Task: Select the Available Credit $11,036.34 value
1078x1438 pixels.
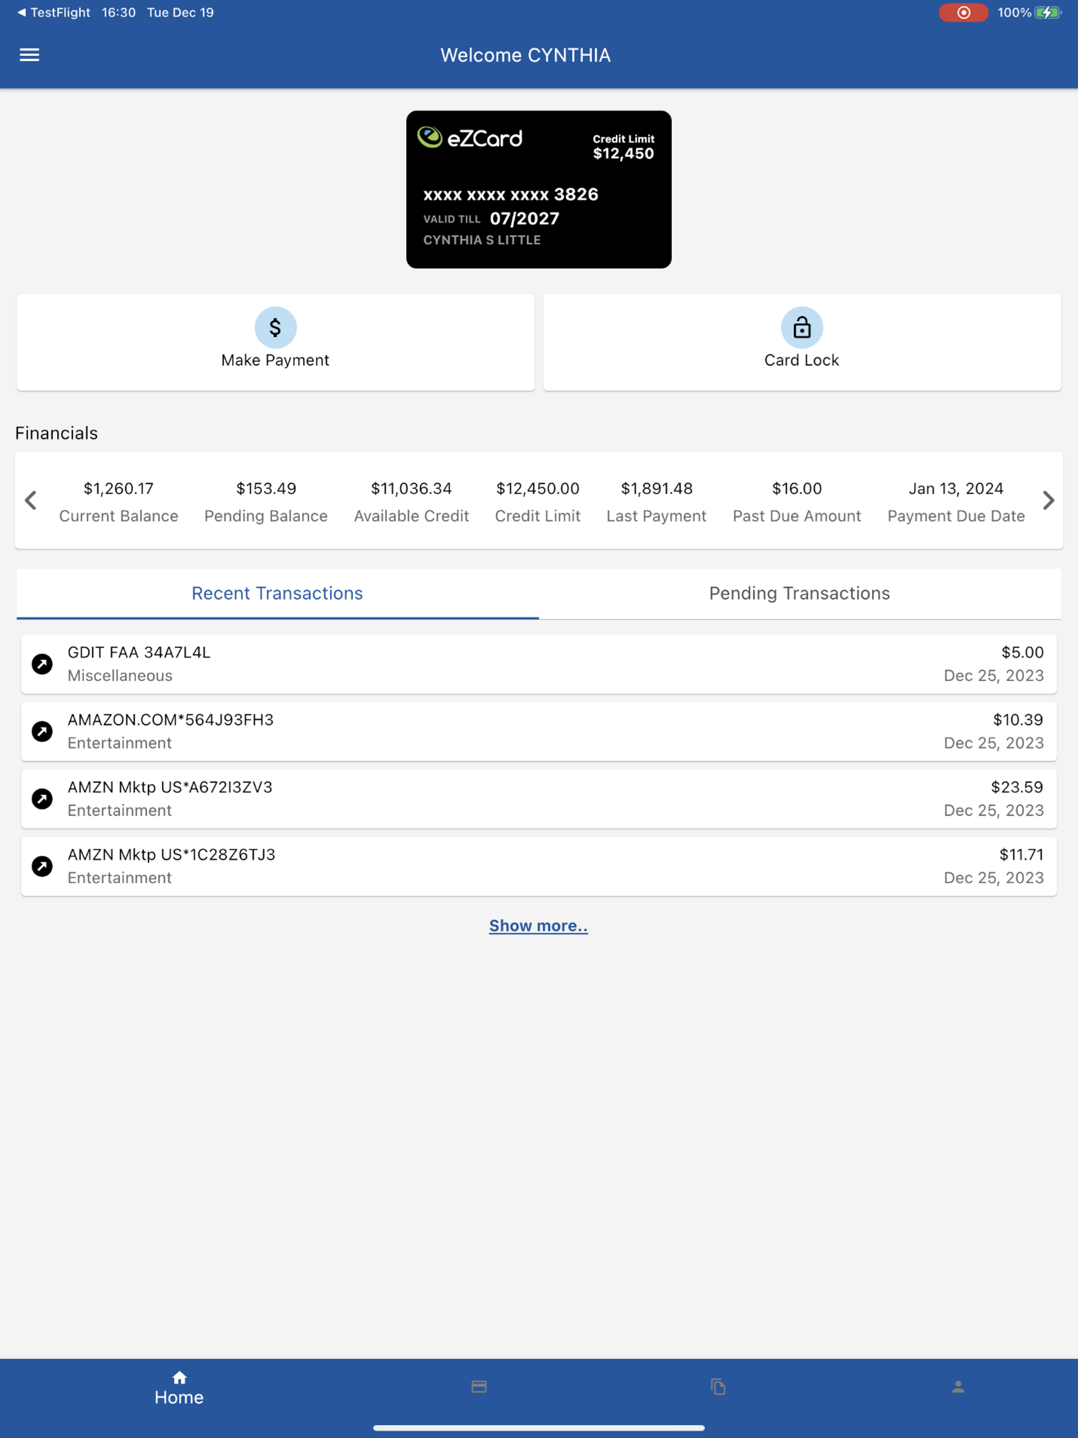Action: tap(412, 488)
